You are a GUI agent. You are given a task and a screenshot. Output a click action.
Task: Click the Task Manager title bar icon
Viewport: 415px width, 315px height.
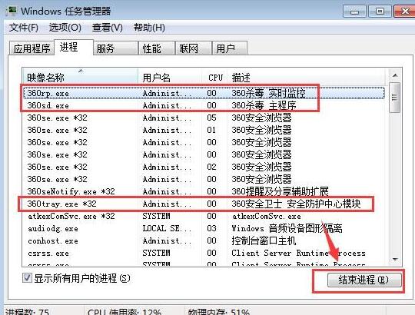click(12, 11)
